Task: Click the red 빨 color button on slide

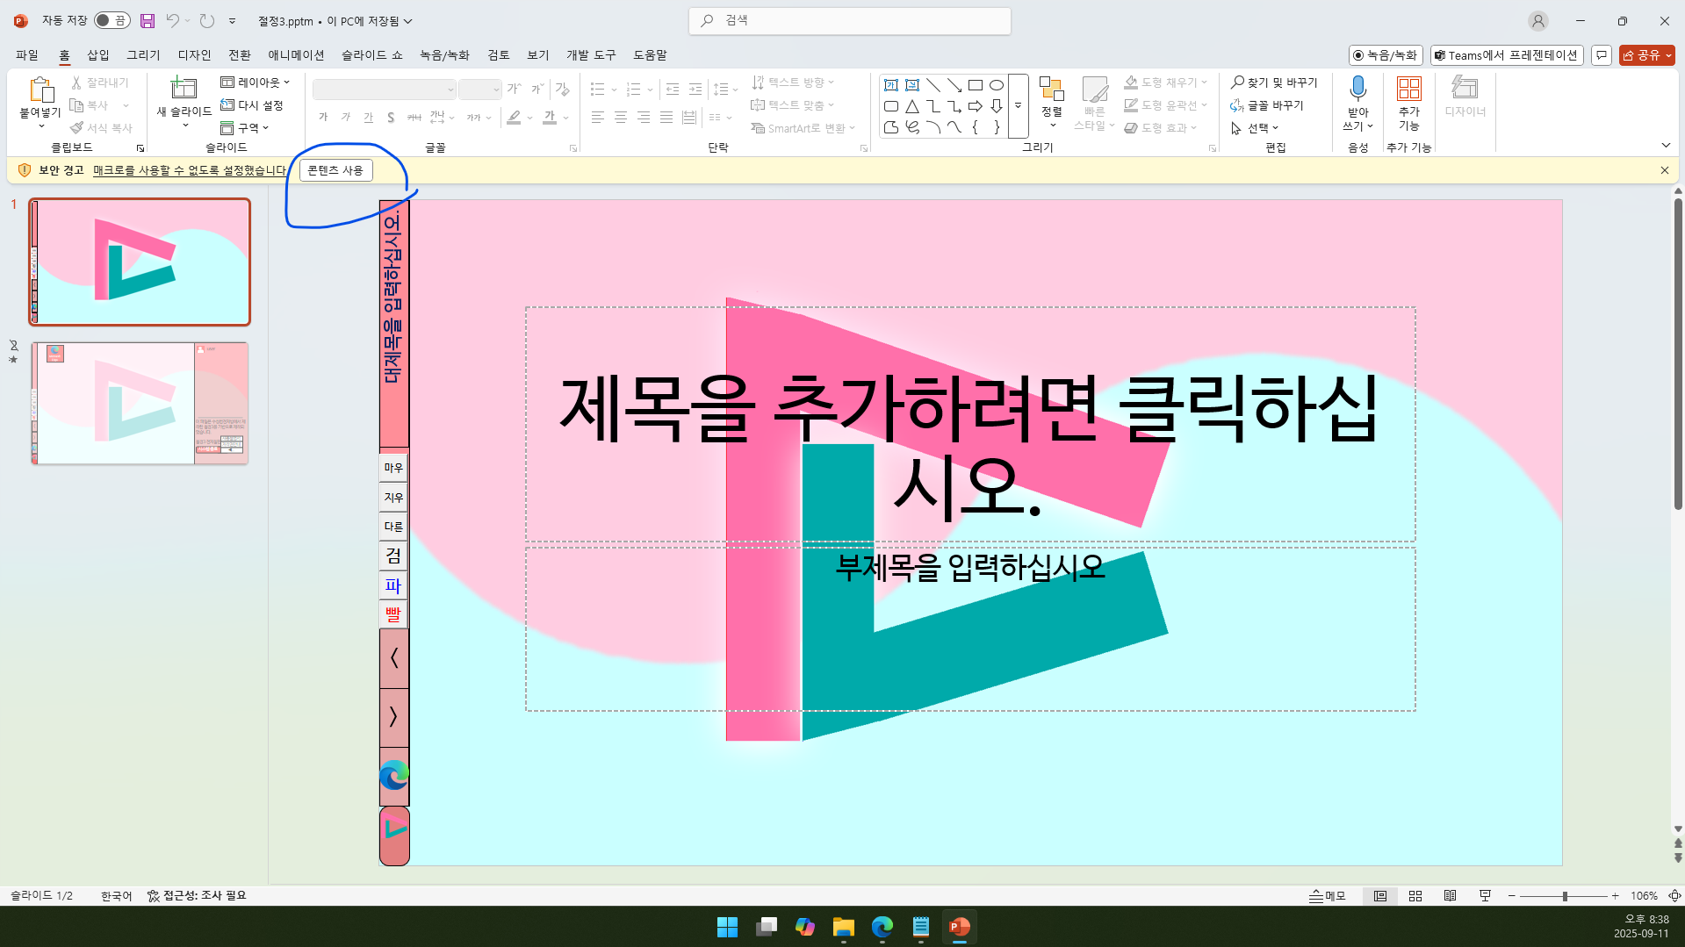Action: coord(393,614)
